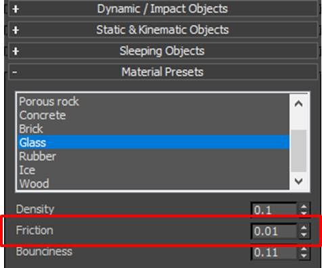The image size is (322, 268).
Task: Click the Density value field
Action: (274, 210)
